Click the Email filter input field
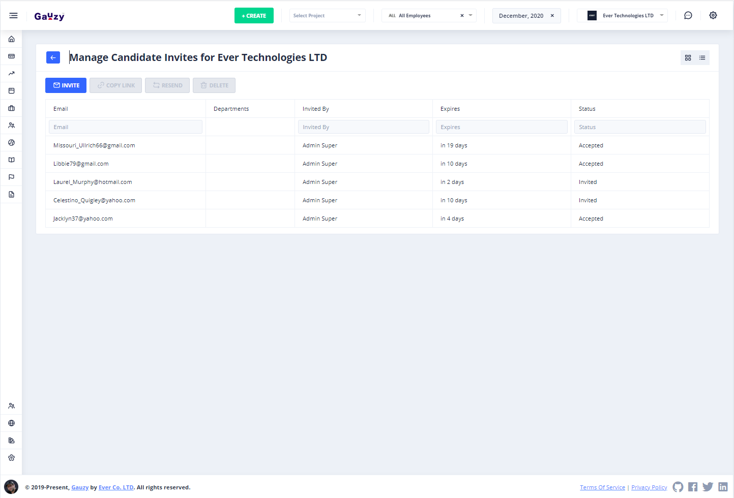This screenshot has width=734, height=498. (x=126, y=127)
